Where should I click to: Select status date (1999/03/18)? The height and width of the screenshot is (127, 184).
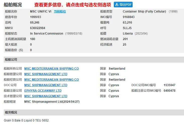[x=74, y=34]
